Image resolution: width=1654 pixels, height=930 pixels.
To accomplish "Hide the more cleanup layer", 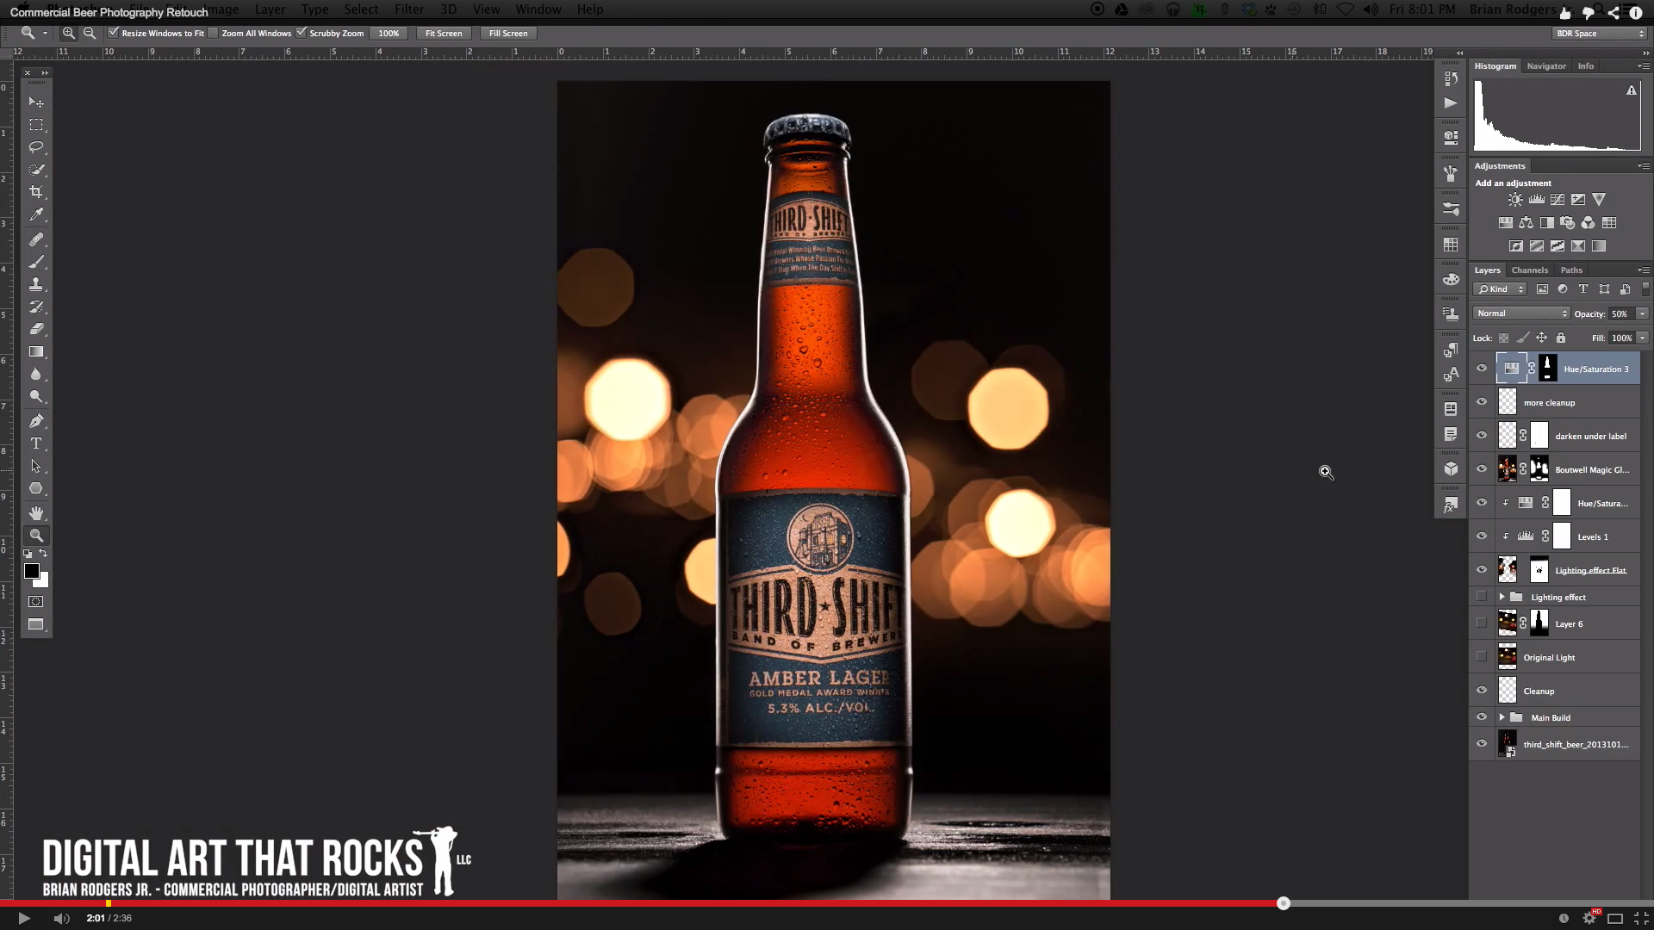I will [x=1482, y=402].
